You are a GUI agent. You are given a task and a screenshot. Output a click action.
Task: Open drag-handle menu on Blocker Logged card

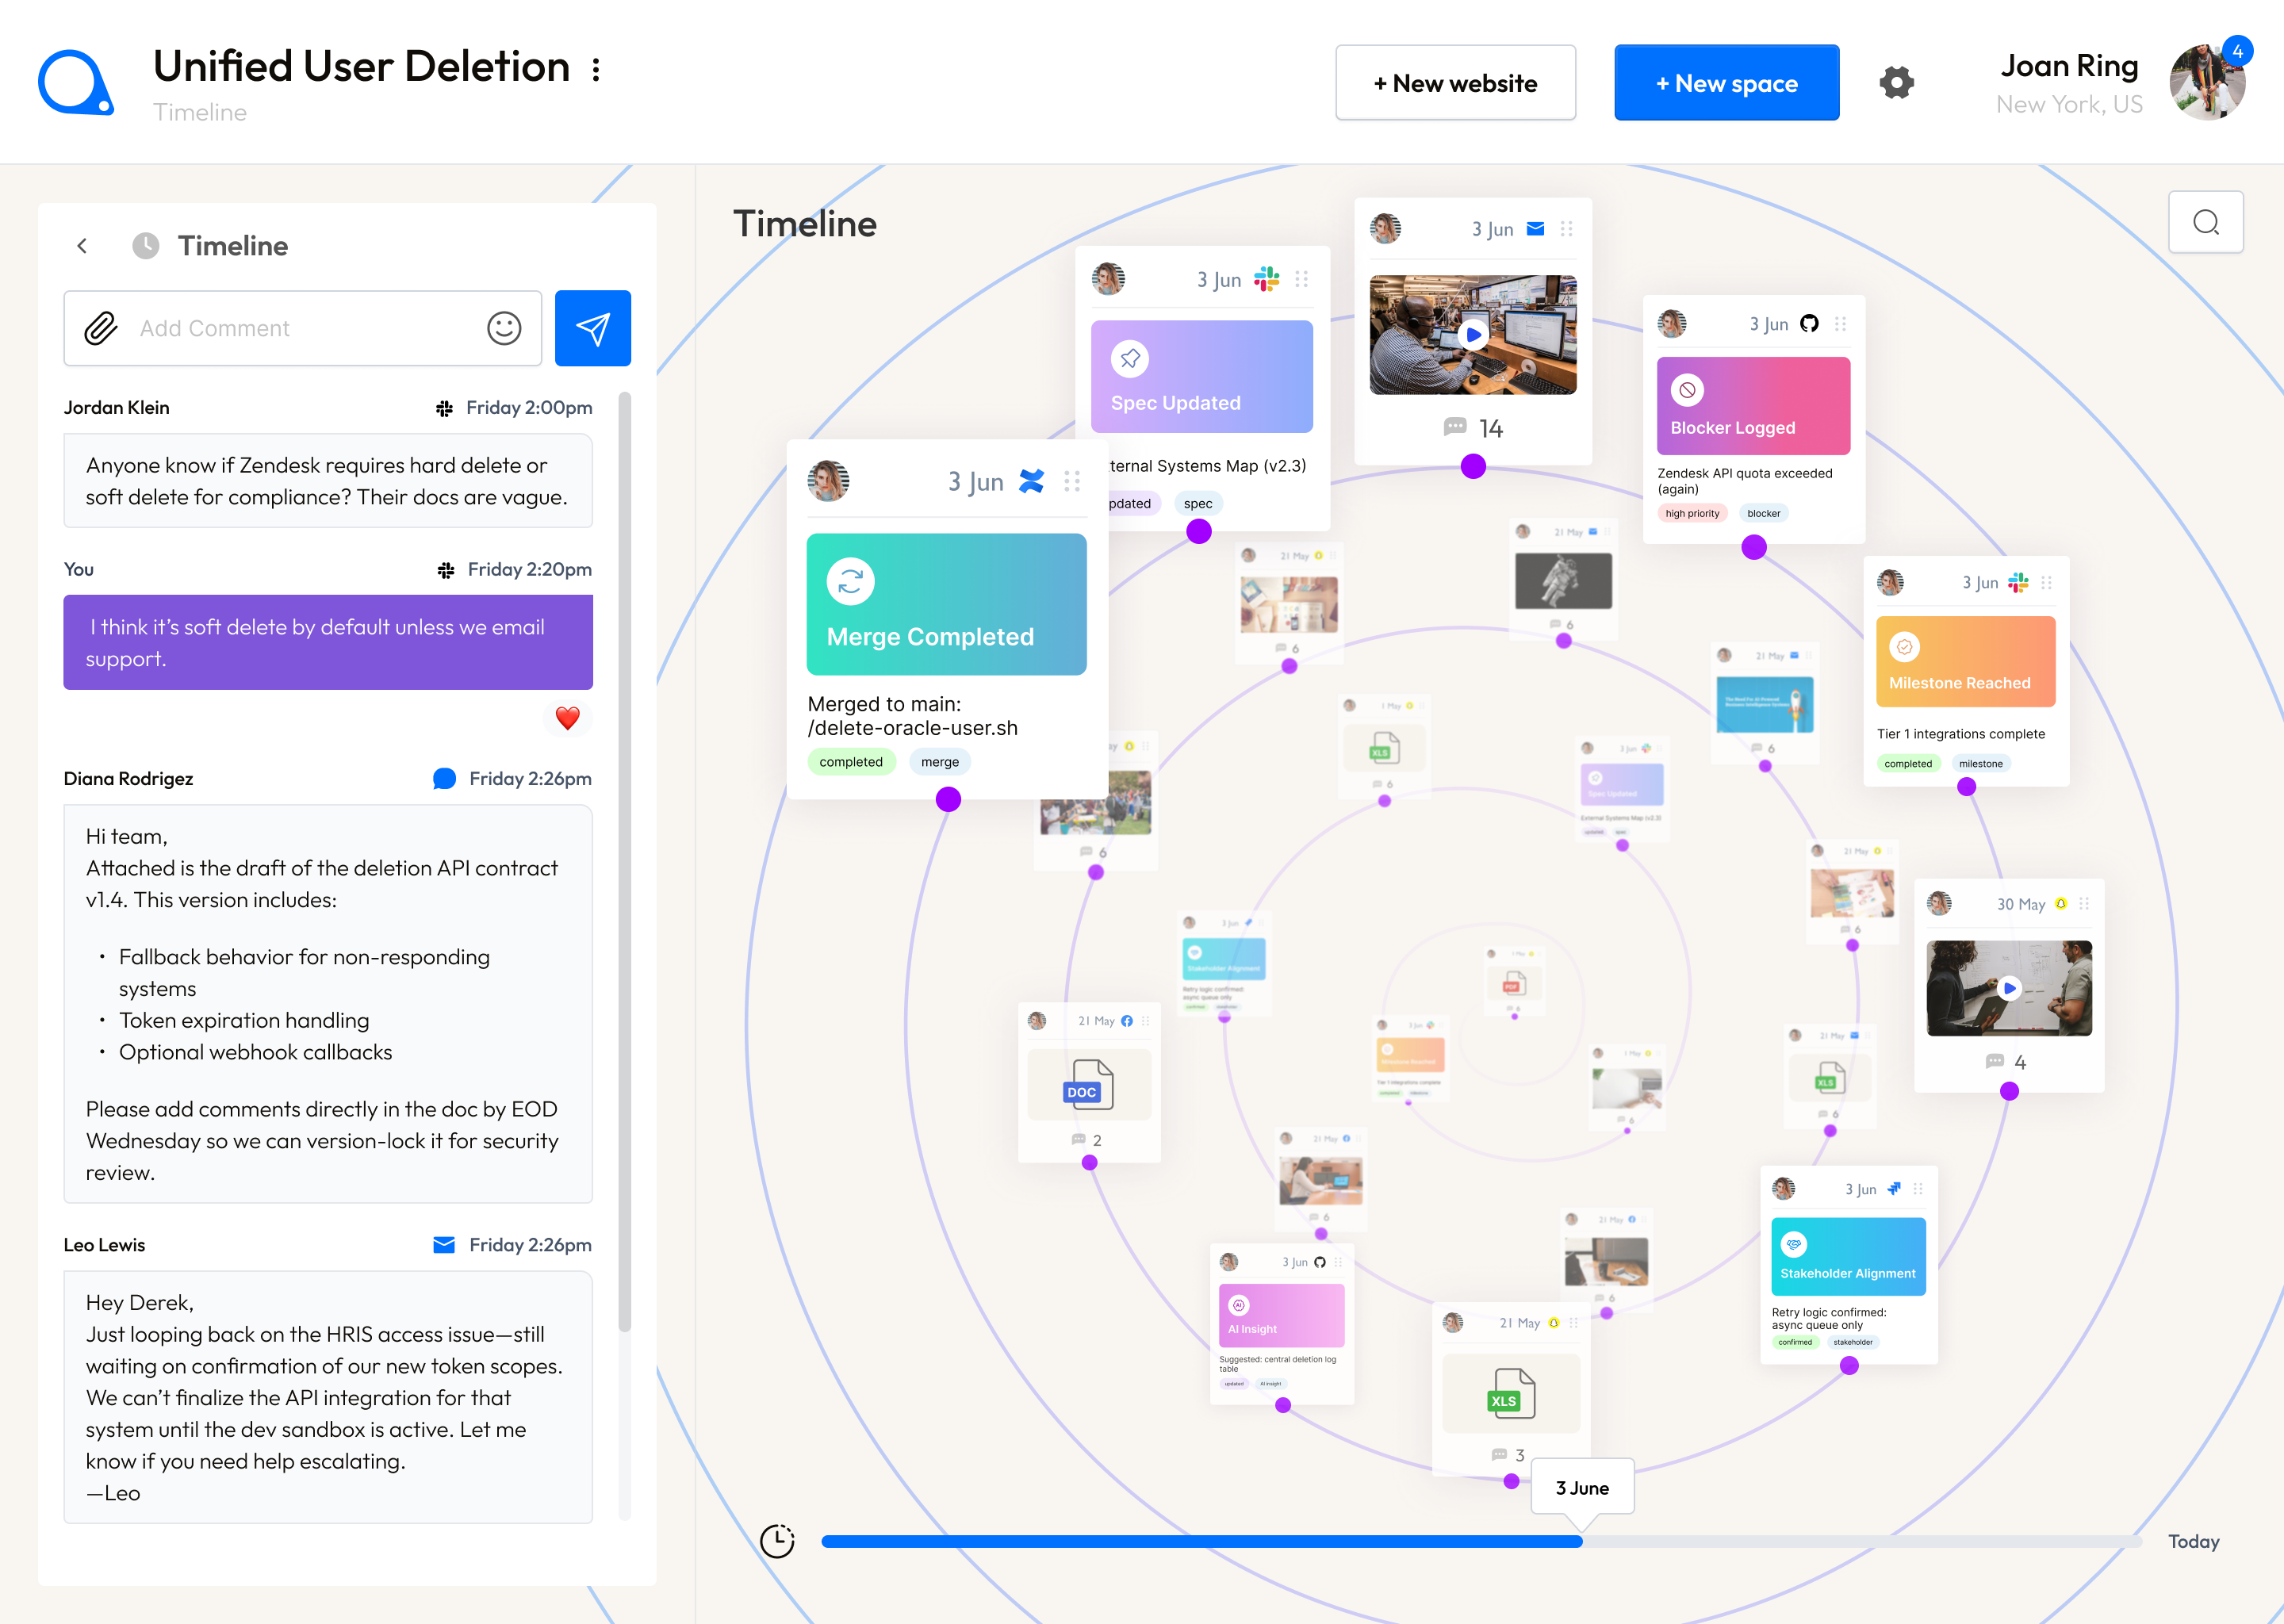[1841, 324]
